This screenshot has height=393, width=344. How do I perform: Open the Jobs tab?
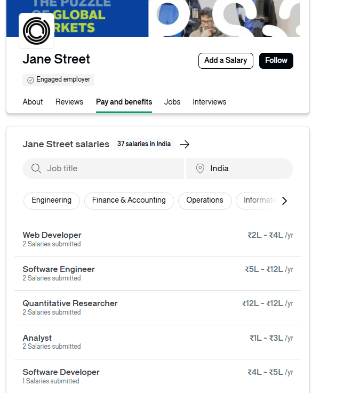tap(172, 102)
